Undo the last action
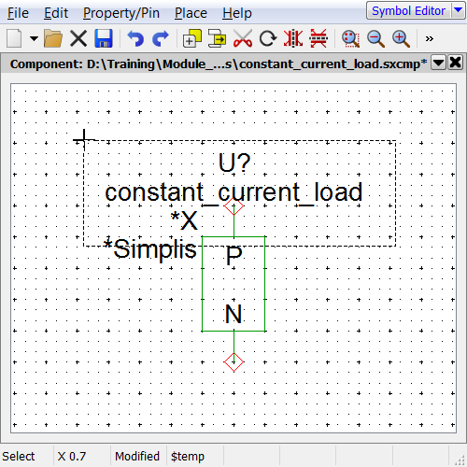The height and width of the screenshot is (467, 467). [135, 38]
